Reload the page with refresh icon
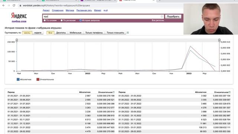 click(14, 6)
